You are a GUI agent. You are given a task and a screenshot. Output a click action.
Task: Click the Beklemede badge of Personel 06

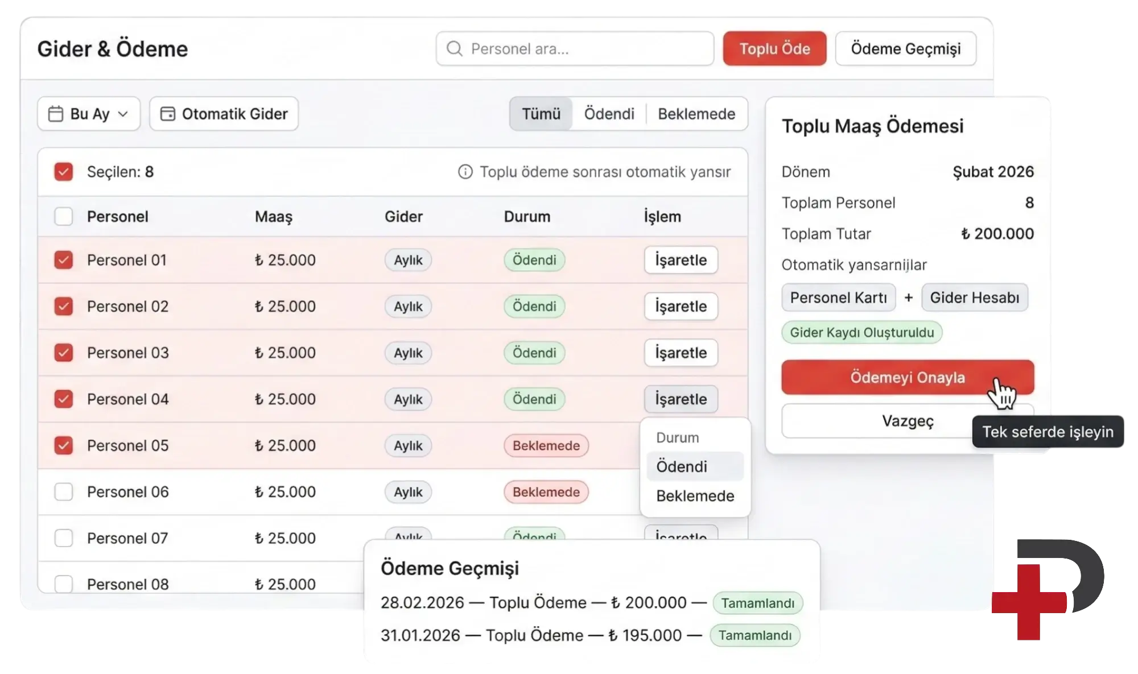tap(546, 492)
